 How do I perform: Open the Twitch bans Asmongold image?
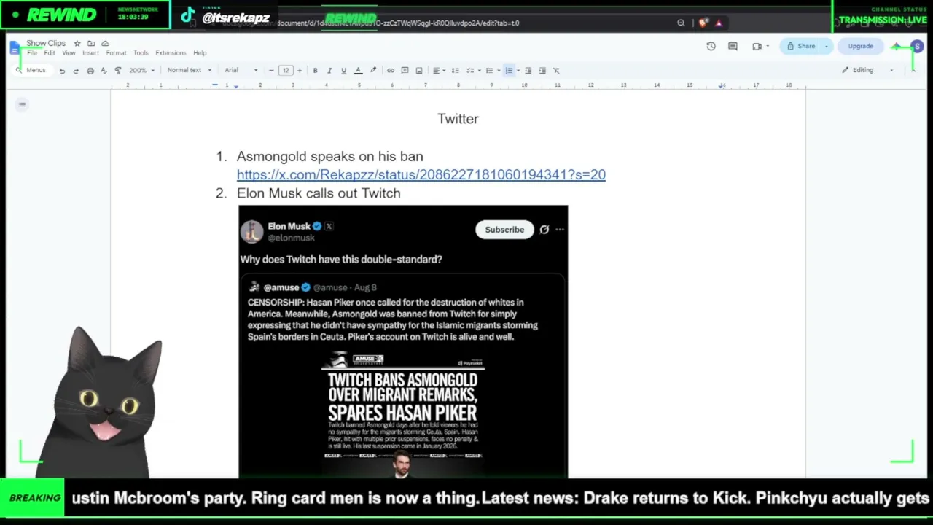click(403, 414)
